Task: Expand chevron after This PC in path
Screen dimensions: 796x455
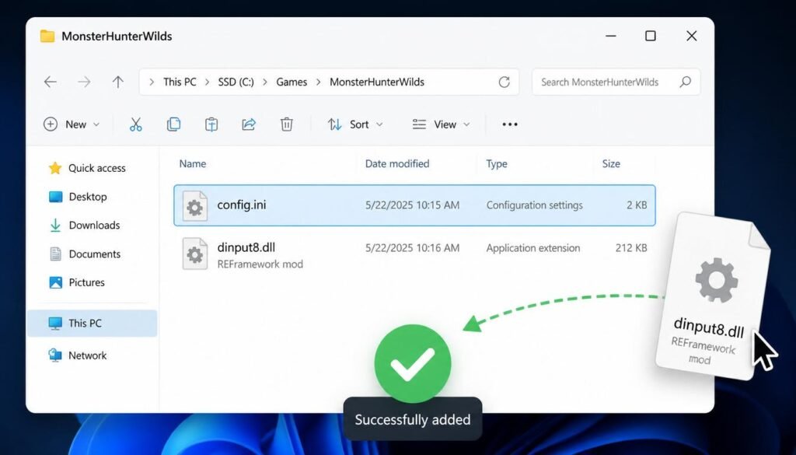Action: coord(207,82)
